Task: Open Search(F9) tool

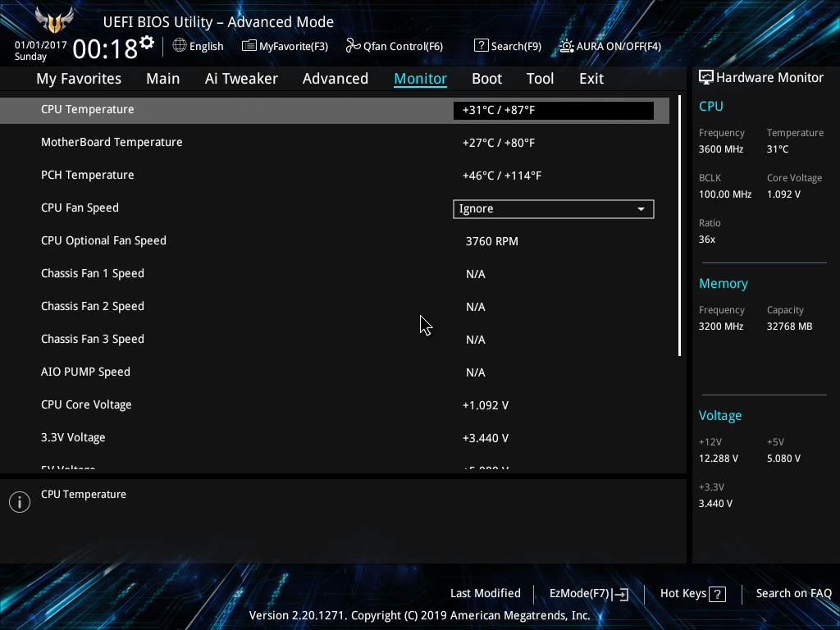Action: click(507, 46)
